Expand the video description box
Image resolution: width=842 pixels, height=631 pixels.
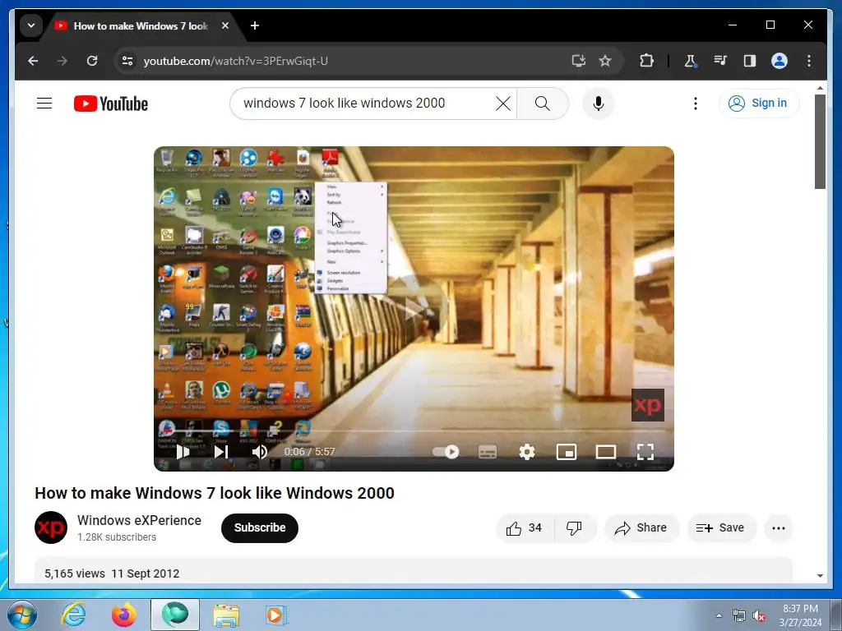click(414, 570)
